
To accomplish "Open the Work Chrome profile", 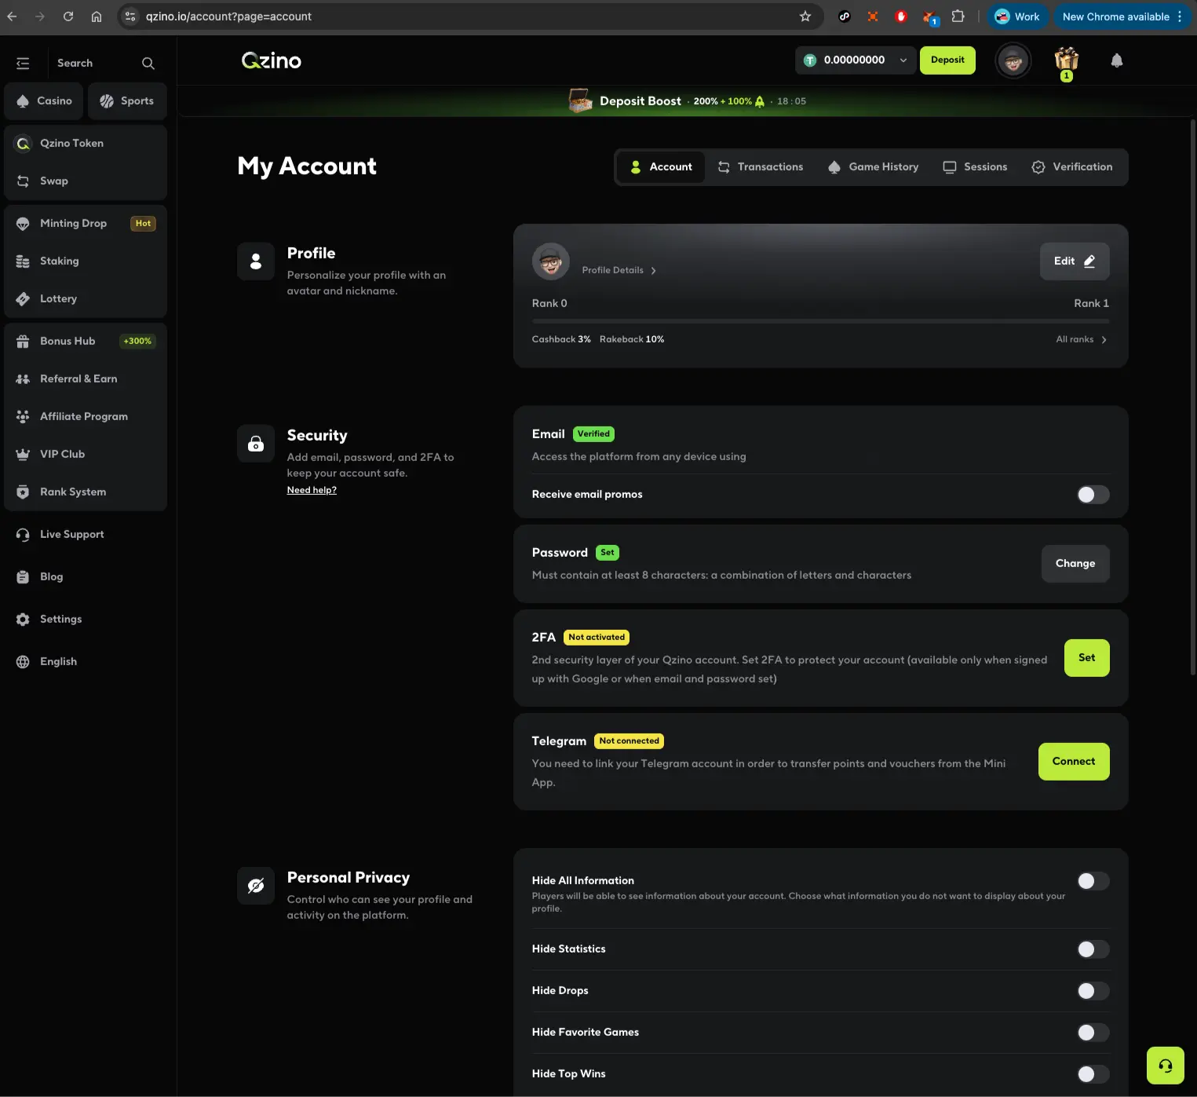I will (1017, 16).
